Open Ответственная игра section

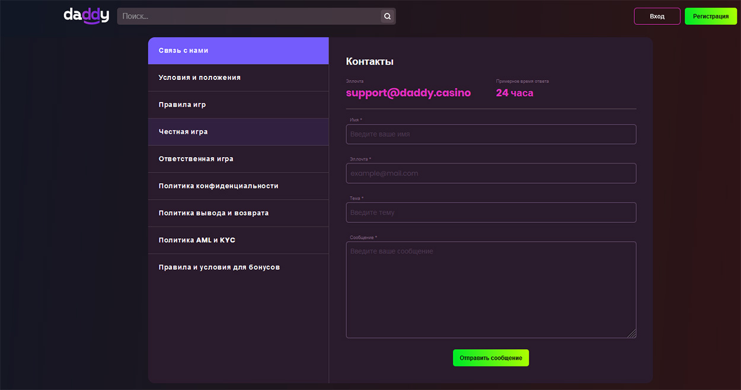pos(238,159)
